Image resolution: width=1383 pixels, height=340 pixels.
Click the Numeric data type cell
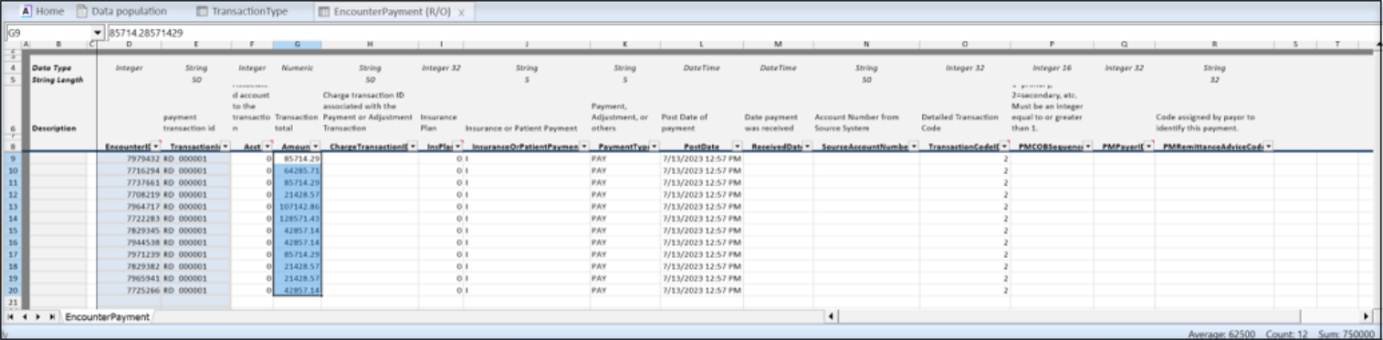[297, 68]
